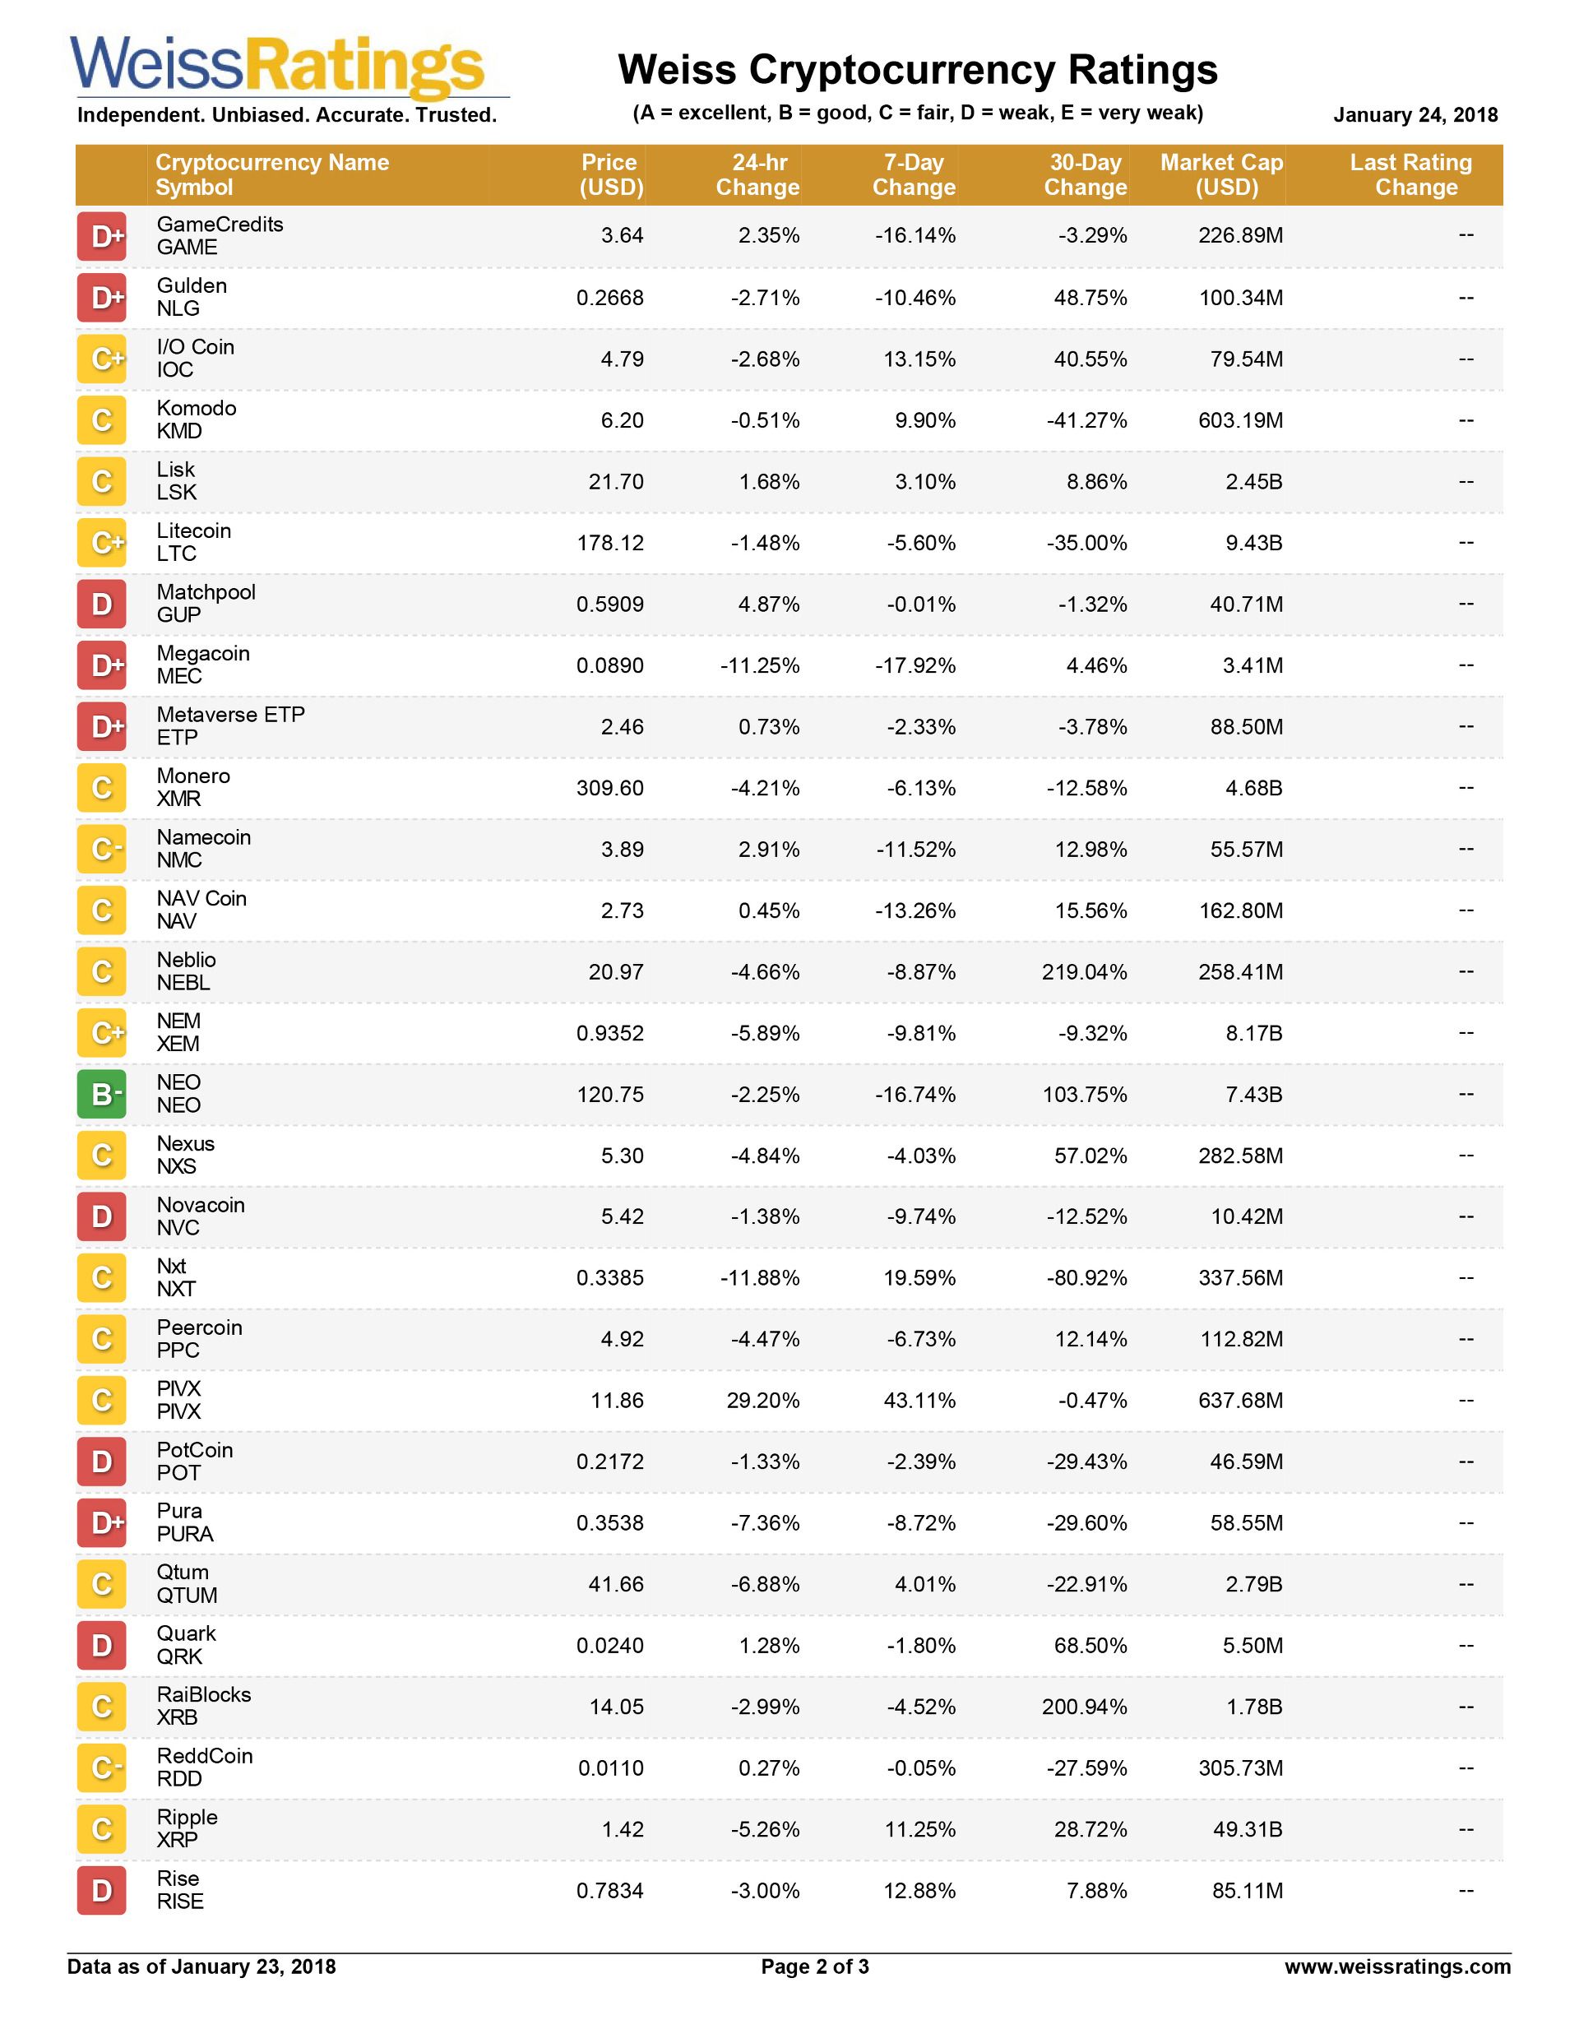The height and width of the screenshot is (2043, 1579).
Task: Click the D+ badge next to Pura
Action: (x=101, y=1523)
